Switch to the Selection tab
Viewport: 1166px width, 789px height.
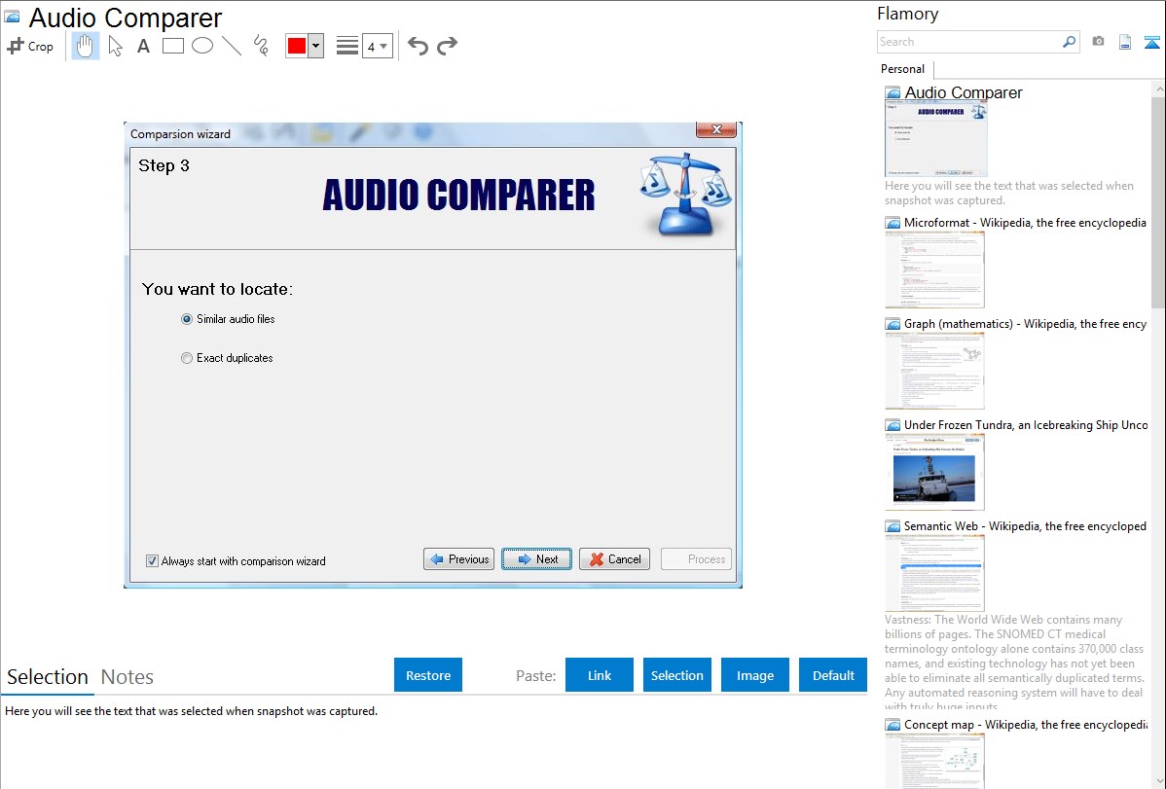[x=48, y=677]
